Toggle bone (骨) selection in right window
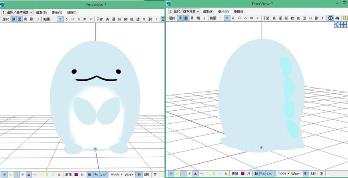The image size is (348, 178). pyautogui.click(x=192, y=18)
